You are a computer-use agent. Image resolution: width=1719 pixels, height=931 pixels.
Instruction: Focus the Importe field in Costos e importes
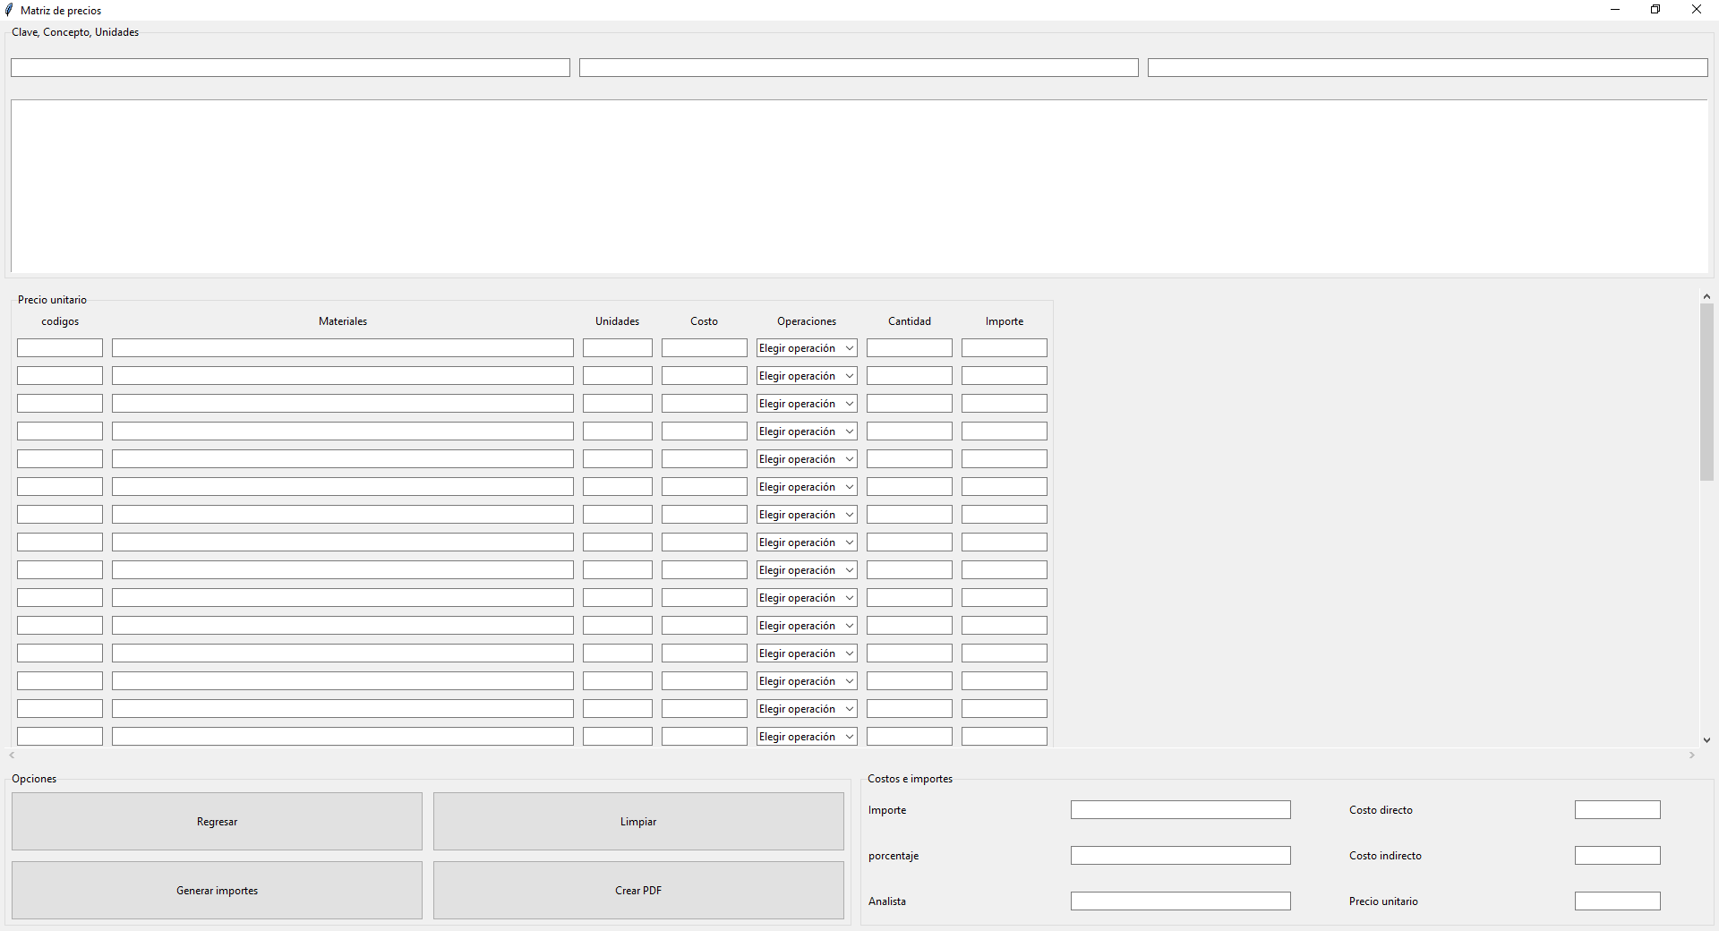[x=1181, y=810]
